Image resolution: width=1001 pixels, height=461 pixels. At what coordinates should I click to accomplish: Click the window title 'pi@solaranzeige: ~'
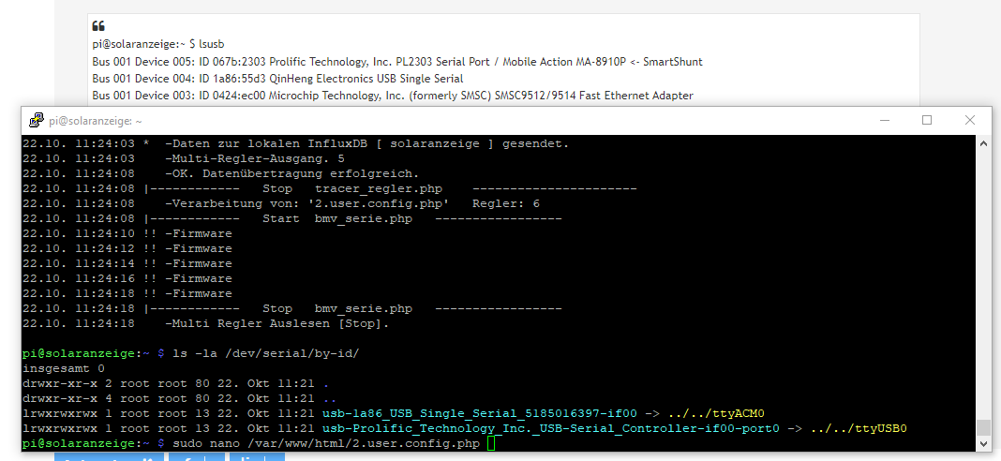[x=96, y=121]
